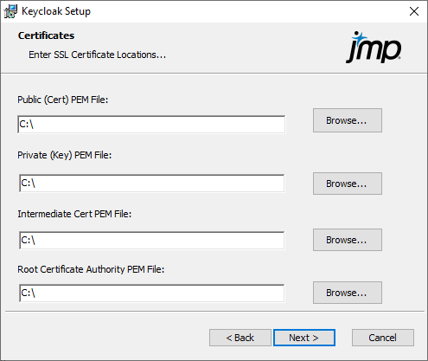Browse for the Root Certificate Authority file
The height and width of the screenshot is (361, 428).
tap(348, 293)
